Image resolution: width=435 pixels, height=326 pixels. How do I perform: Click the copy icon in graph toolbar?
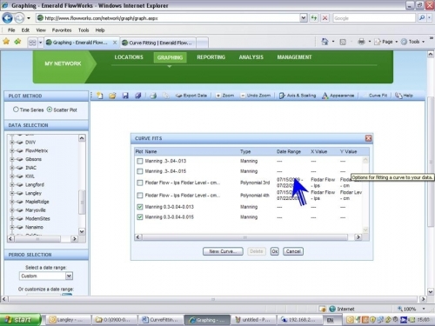166,96
